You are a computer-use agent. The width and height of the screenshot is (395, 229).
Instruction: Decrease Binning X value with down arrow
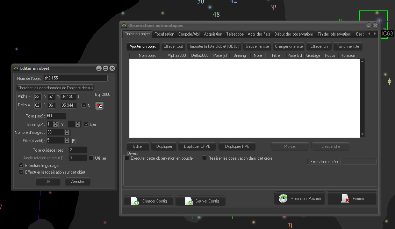(x=56, y=125)
